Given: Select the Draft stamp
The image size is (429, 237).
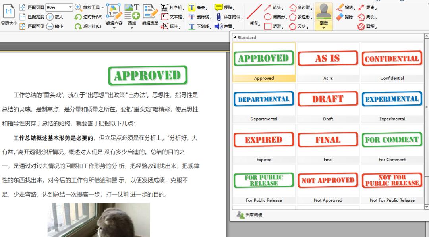Looking at the screenshot, I should pos(328,99).
